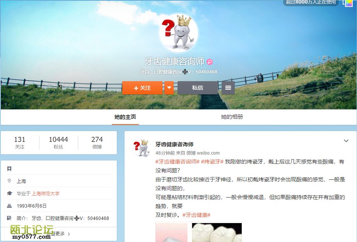Viewport: 357px width, 242px height.
Task: Click the 简介 edit note icon
Action: pyautogui.click(x=9, y=218)
